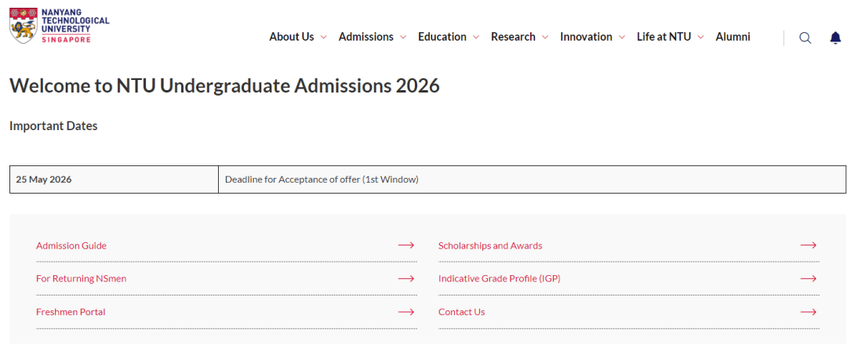
Task: Click arrow beside Indicative Grade Profile
Action: point(808,279)
